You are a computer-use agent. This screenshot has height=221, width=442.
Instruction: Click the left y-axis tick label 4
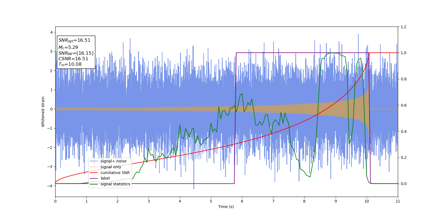pos(51,32)
